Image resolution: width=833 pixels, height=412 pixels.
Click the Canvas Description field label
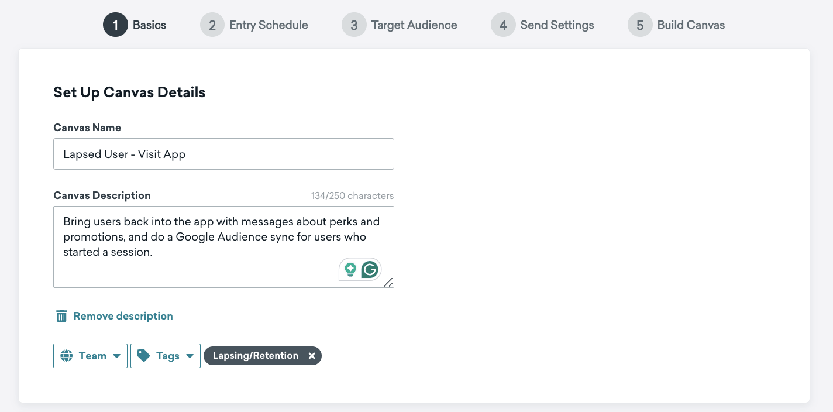102,195
